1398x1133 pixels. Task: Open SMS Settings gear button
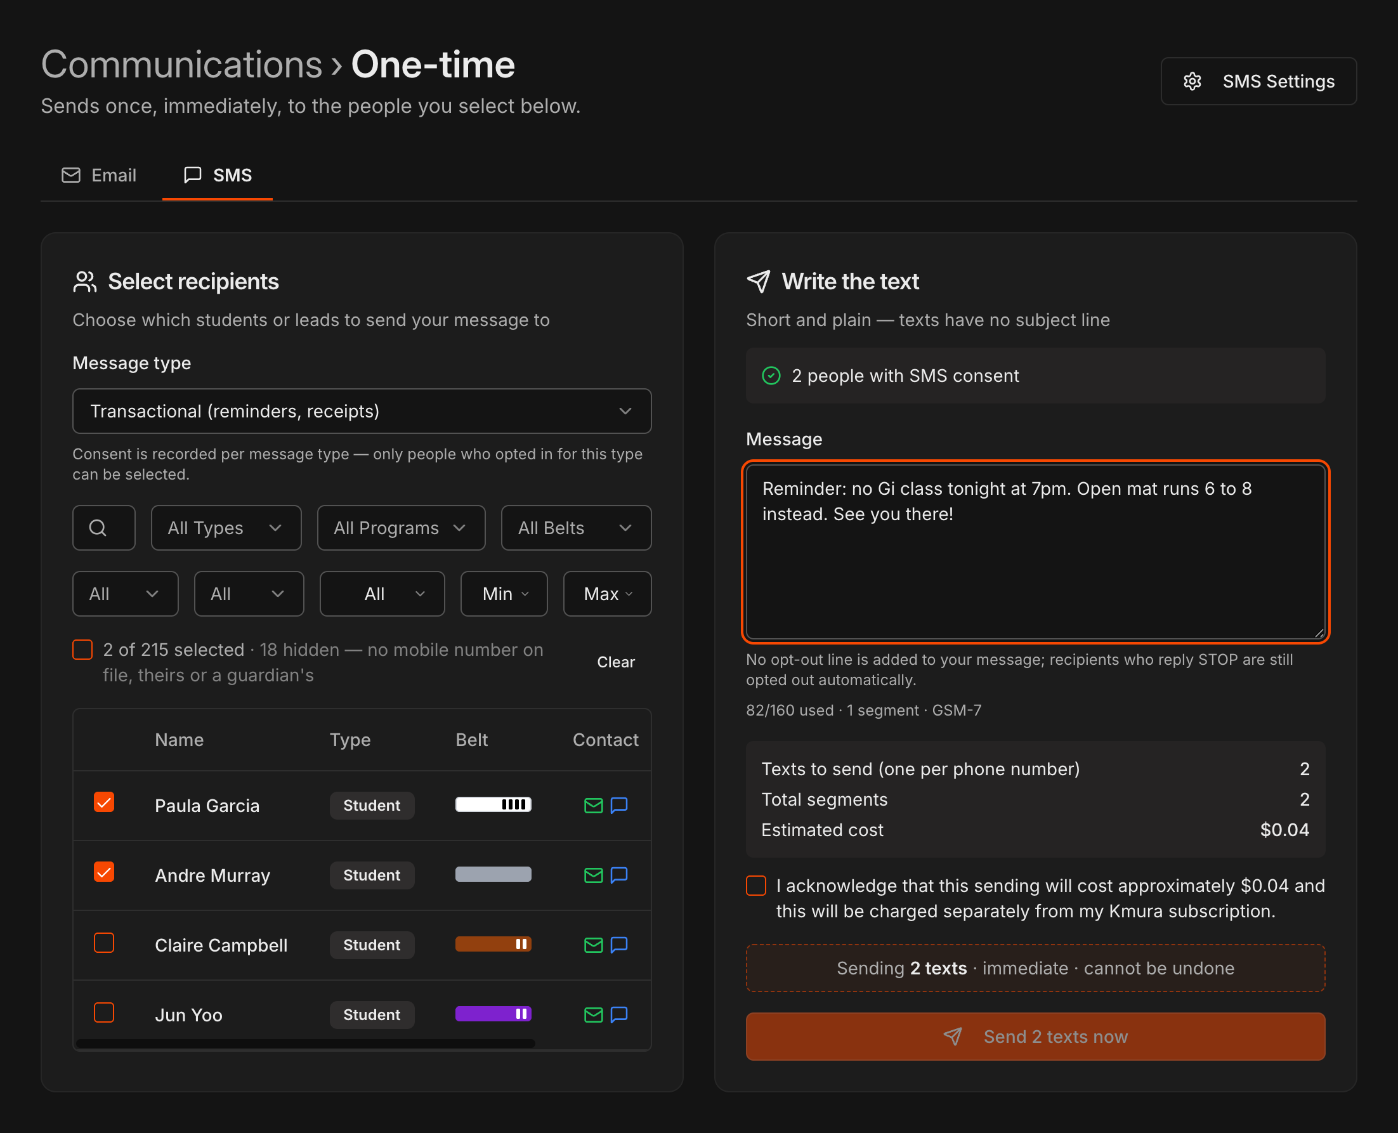pos(1258,81)
